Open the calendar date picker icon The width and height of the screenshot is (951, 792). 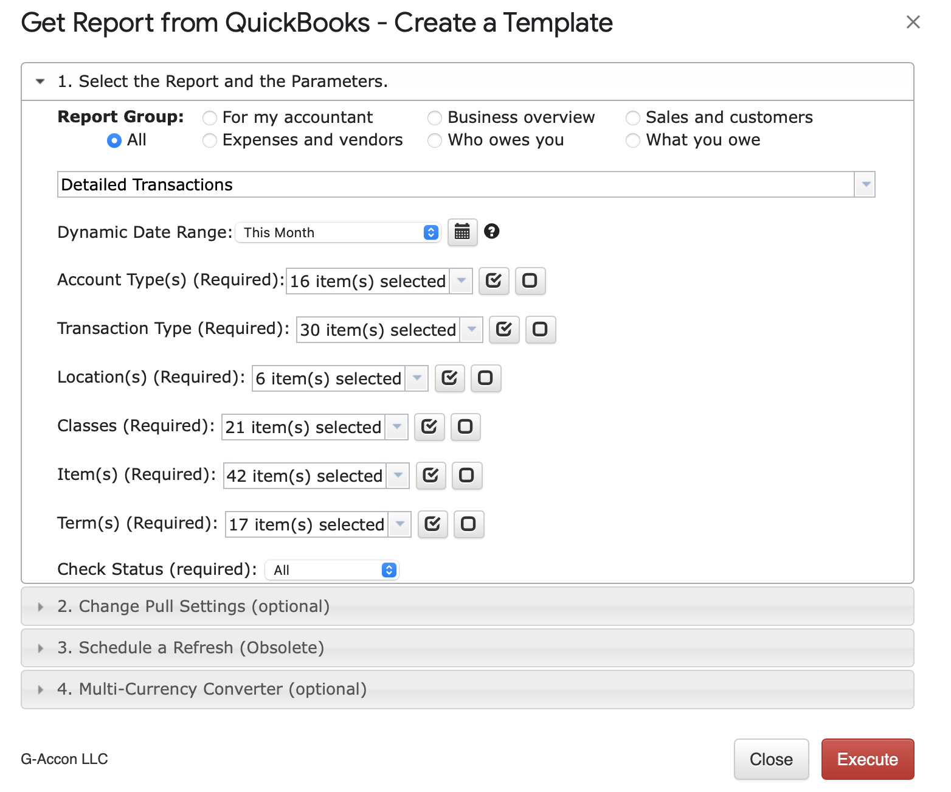[462, 232]
